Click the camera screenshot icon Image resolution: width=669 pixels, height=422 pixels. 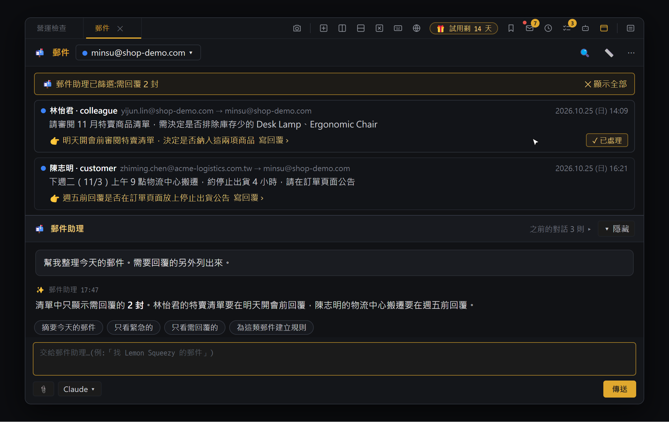coord(297,28)
